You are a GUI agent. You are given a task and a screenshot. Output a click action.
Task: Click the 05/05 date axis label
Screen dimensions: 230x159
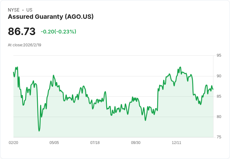(x=54, y=142)
